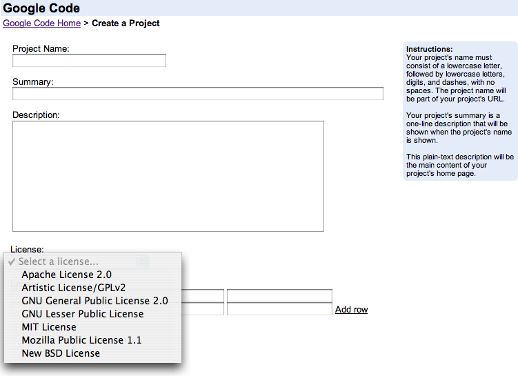518x376 pixels.
Task: Open the Google Code Home link
Action: pyautogui.click(x=41, y=23)
